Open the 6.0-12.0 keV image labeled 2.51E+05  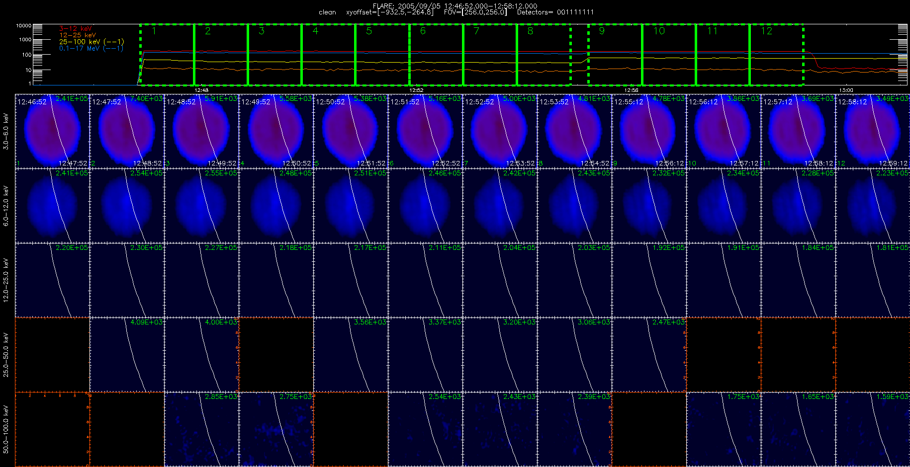click(351, 206)
